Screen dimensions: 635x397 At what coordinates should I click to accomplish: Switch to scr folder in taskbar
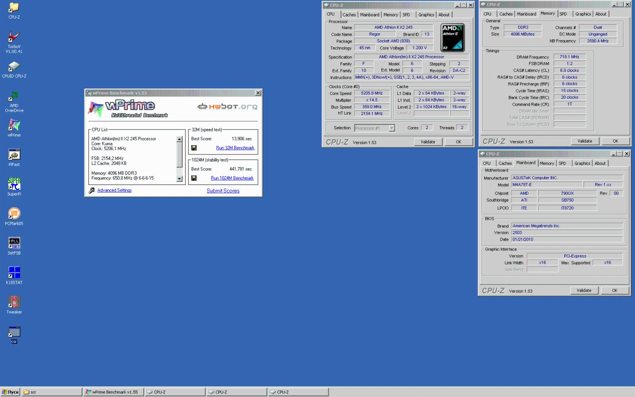[52, 392]
